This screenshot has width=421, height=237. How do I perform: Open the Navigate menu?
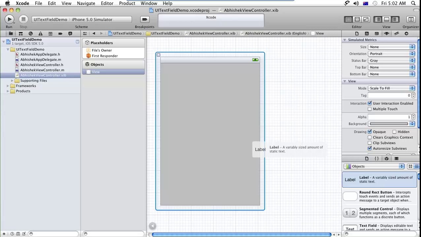pos(86,3)
